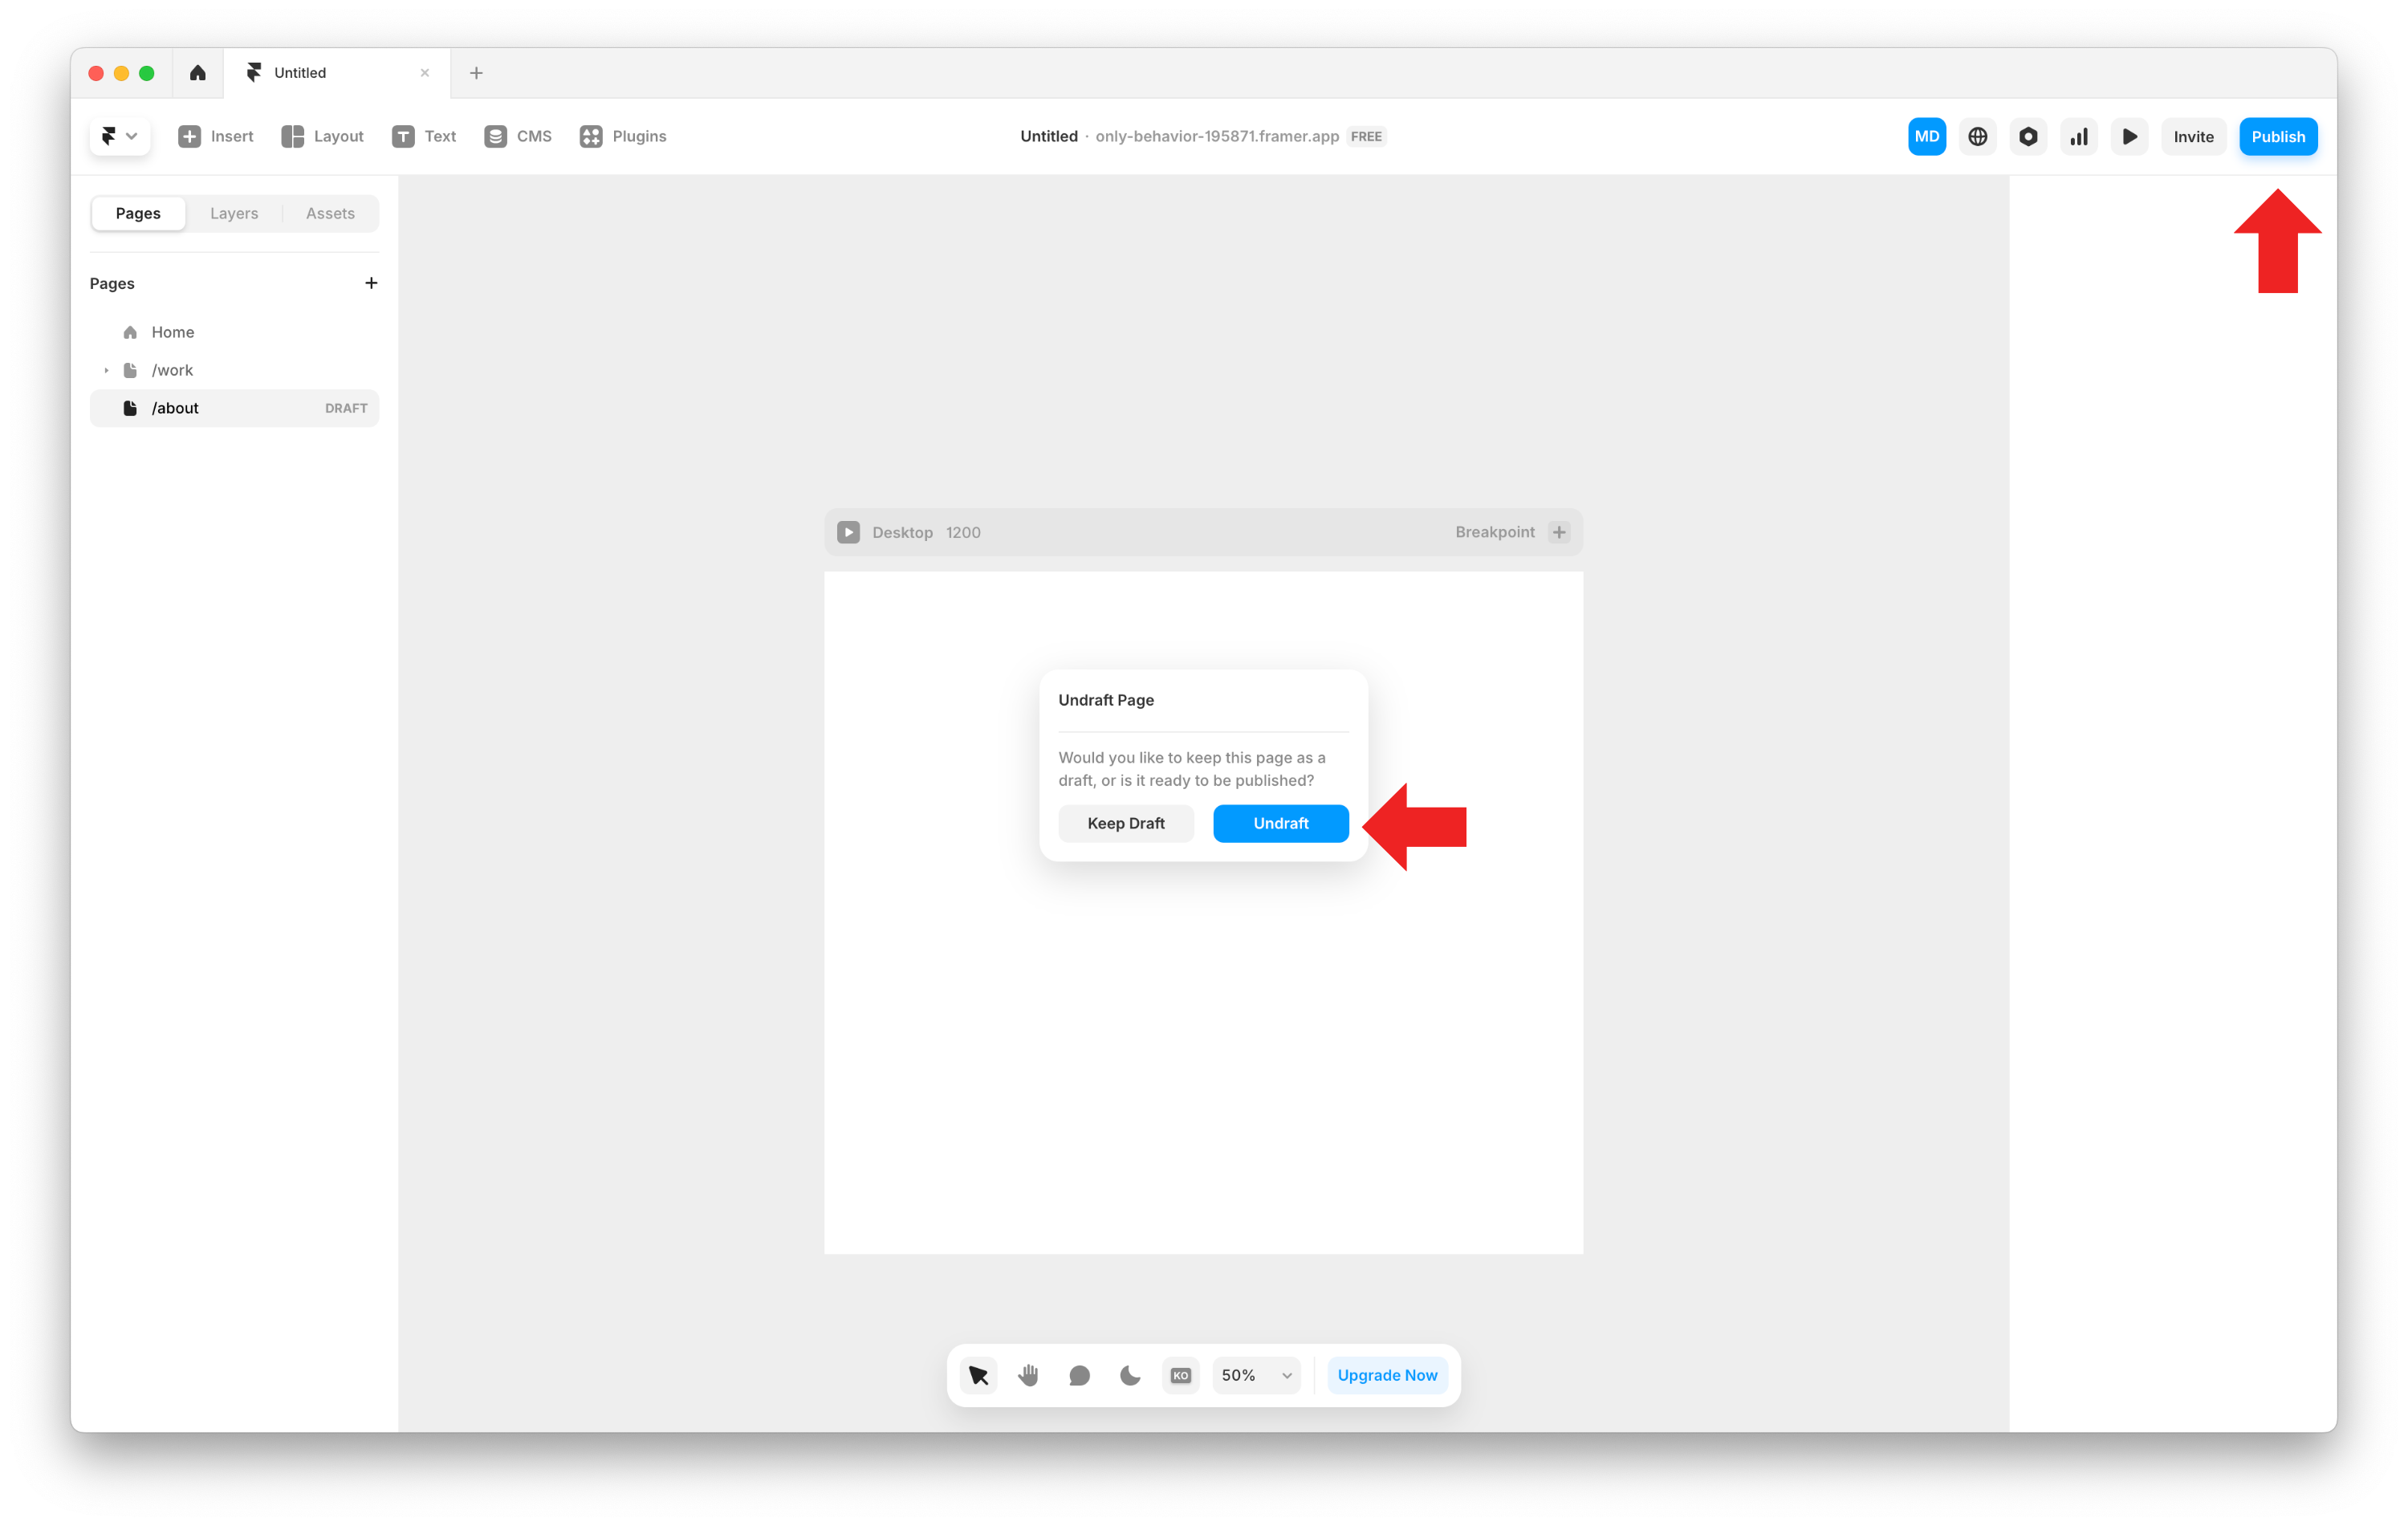Viewport: 2408px width, 1526px height.
Task: Click the preview play button in toolbar
Action: pyautogui.click(x=2129, y=137)
